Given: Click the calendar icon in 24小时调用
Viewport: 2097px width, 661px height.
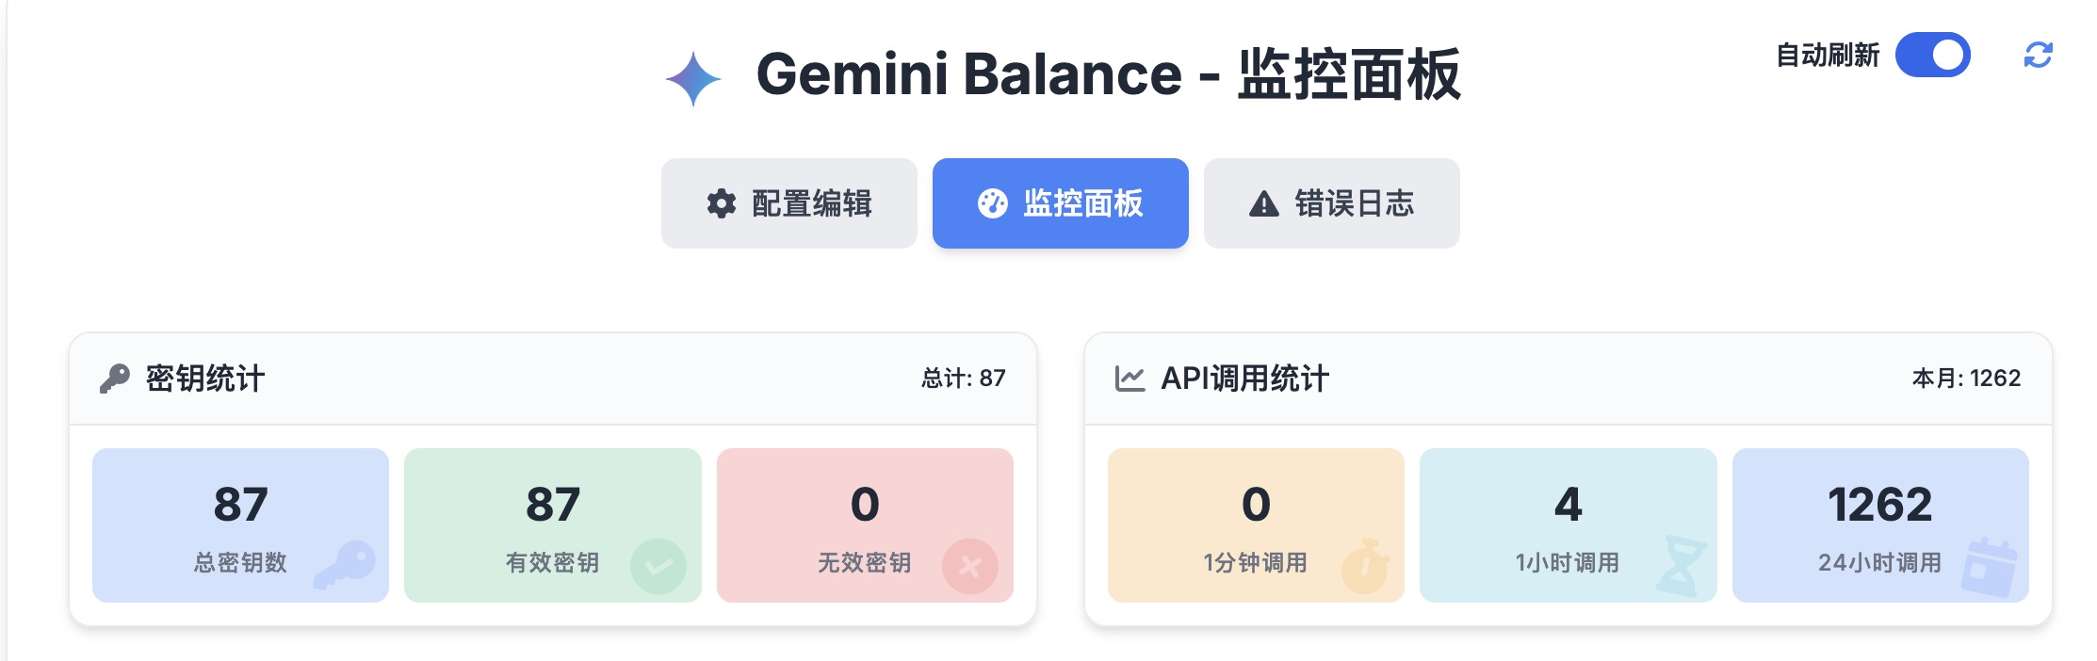Looking at the screenshot, I should click(x=1990, y=568).
